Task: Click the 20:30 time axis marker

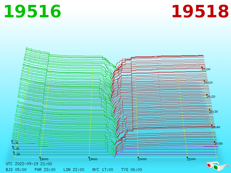Action: 213,112
